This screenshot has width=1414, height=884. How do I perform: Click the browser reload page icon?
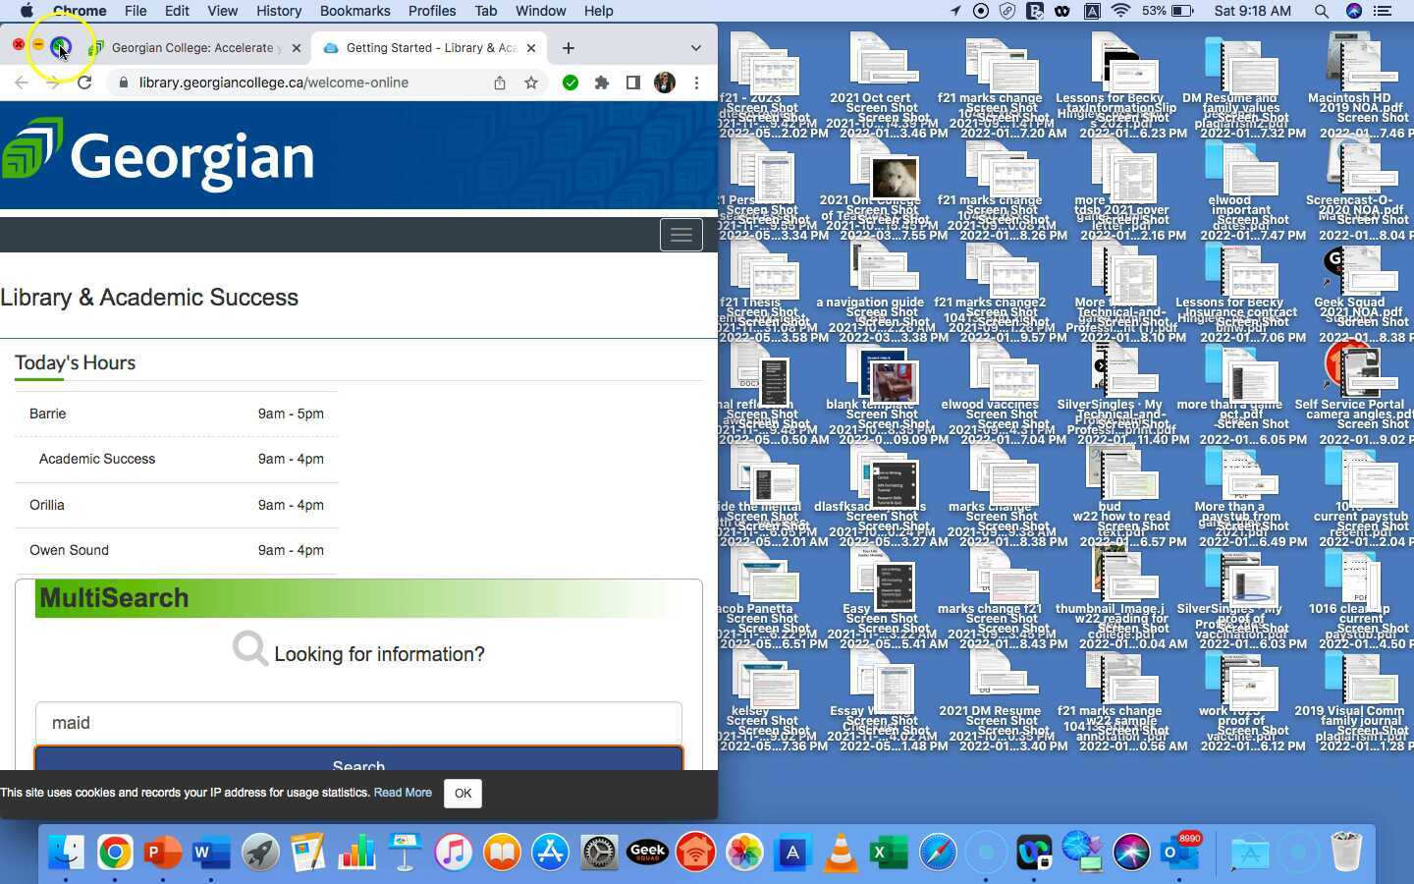point(84,83)
